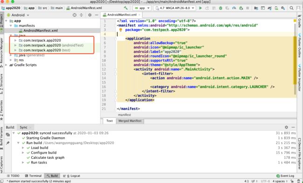Open Flutter Inspector side panel
Viewport: 303px width, 183px height.
[x=300, y=78]
